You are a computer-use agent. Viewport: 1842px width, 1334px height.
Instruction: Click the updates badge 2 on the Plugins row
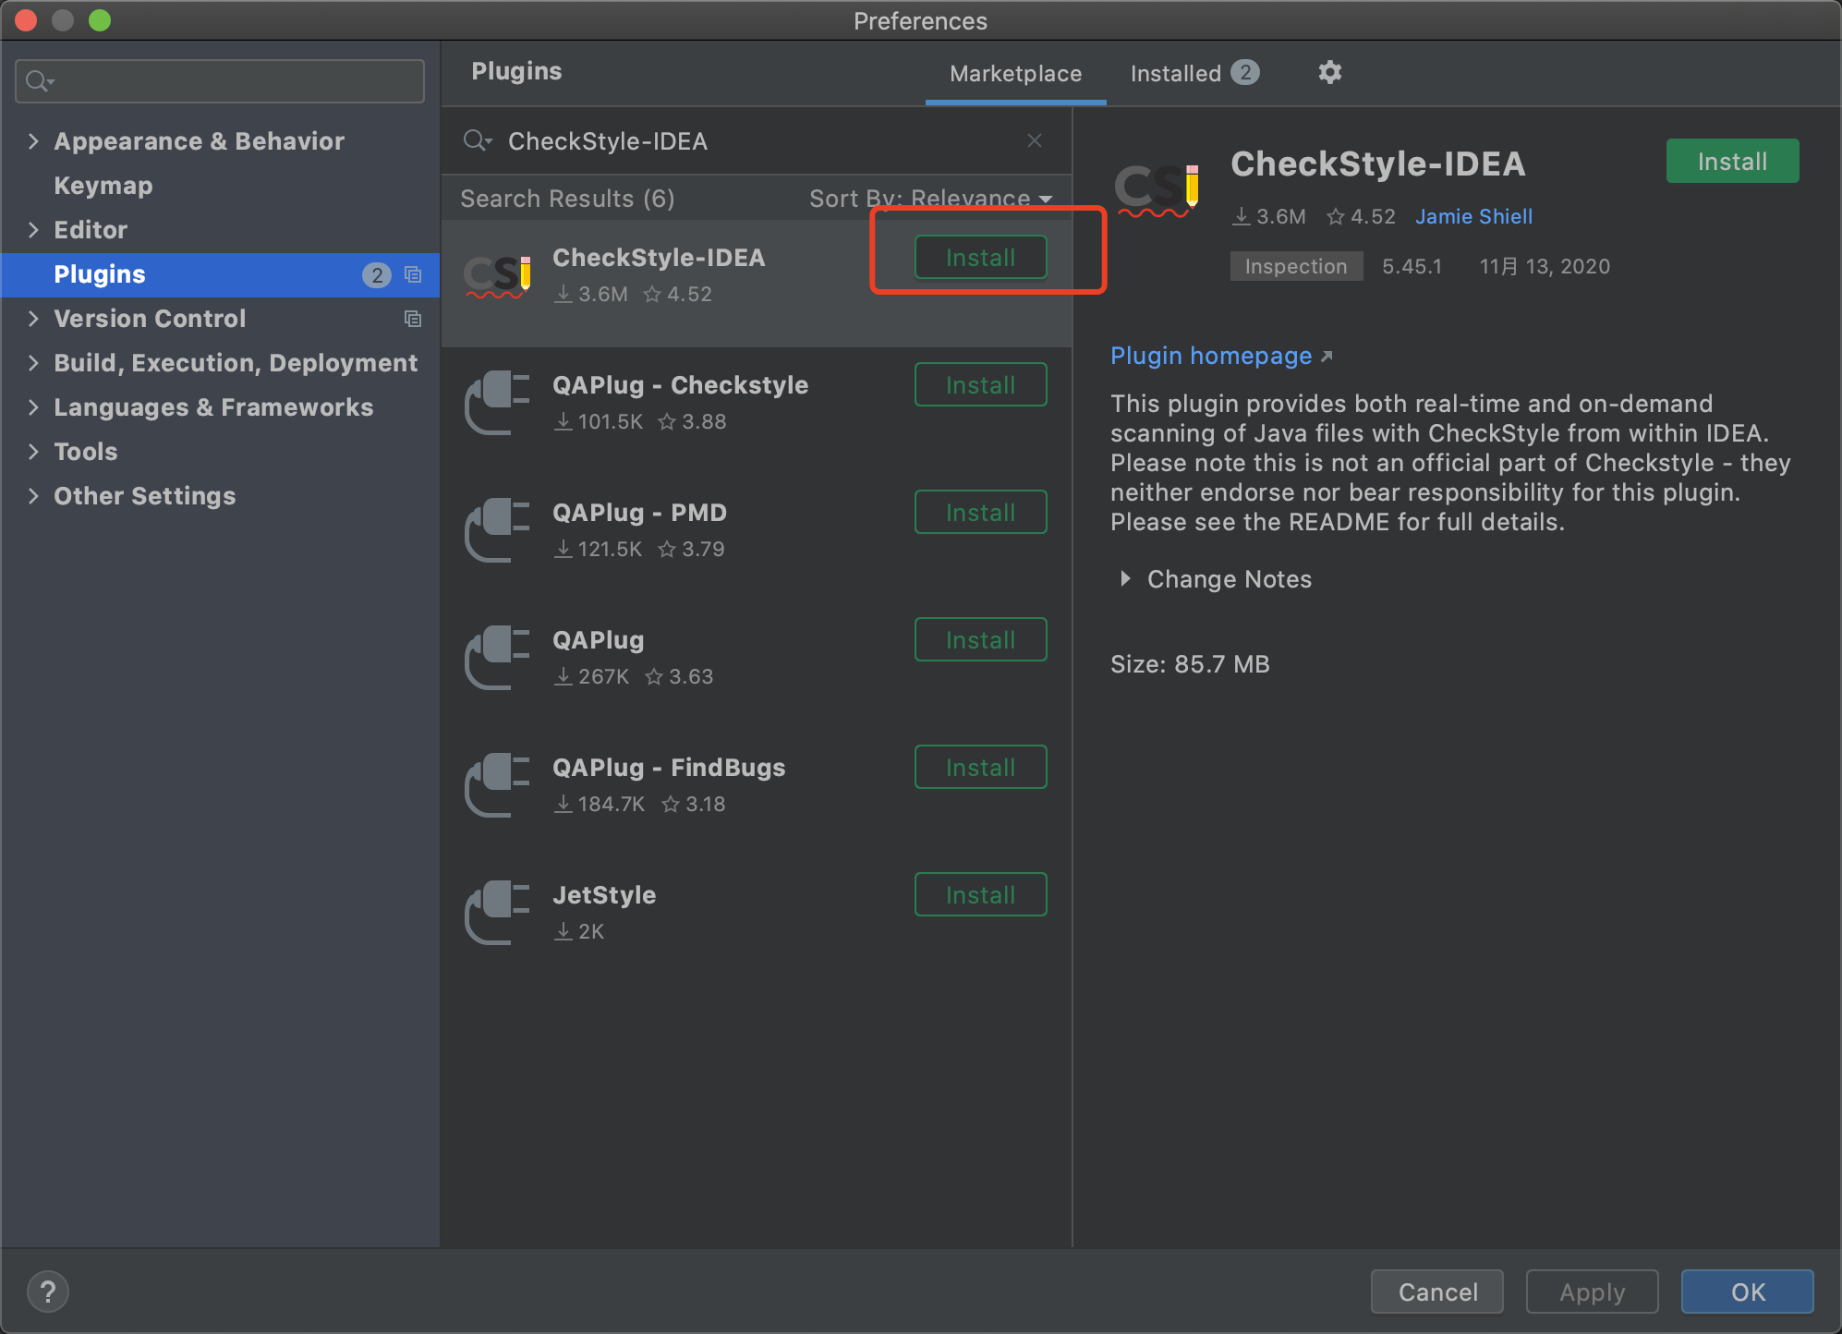[x=377, y=274]
